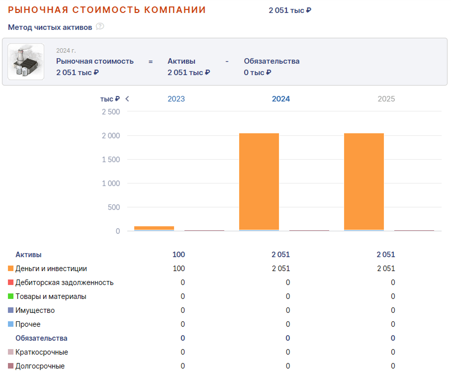Click the Дебиторская задолженность legend label

65,282
